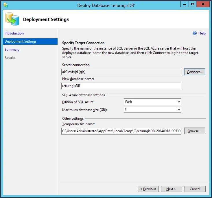Image resolution: width=212 pixels, height=198 pixels.
Task: Click the New database name field
Action: (121, 86)
